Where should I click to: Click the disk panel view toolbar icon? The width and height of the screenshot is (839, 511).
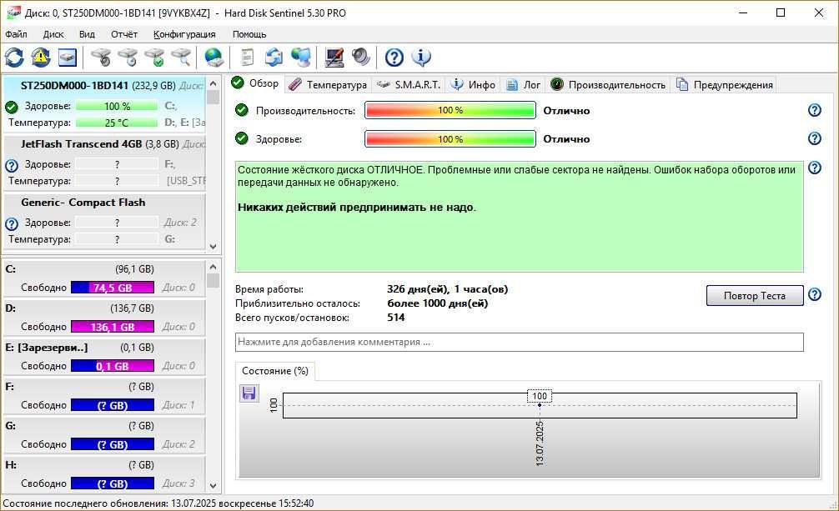pyautogui.click(x=68, y=58)
